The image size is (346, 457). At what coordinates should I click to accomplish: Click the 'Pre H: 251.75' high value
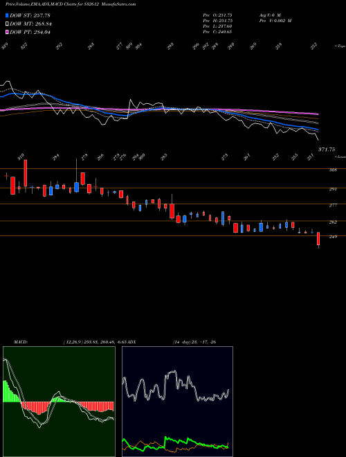217,21
